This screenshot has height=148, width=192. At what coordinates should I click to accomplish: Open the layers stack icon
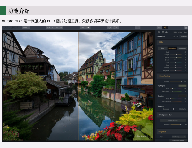pos(163,32)
